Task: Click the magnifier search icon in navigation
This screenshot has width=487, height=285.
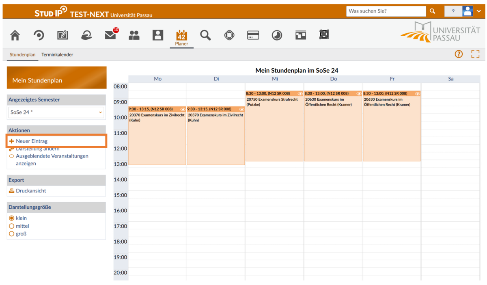Action: (205, 35)
